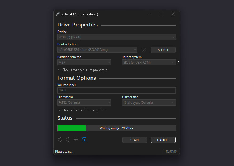Minimize the Rufus window

point(149,14)
